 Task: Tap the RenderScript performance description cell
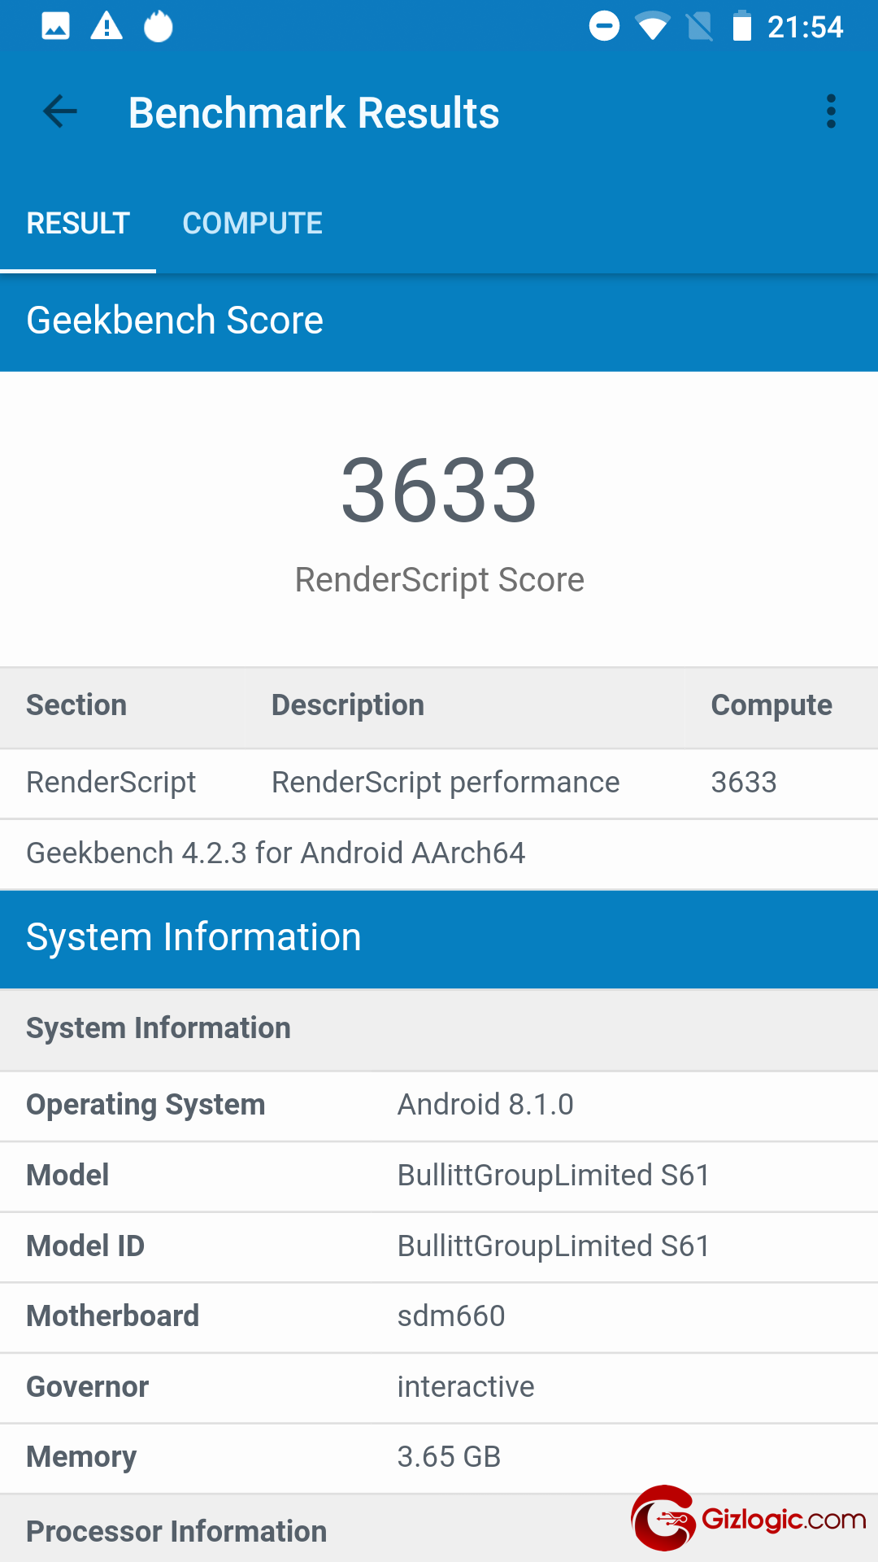(x=446, y=783)
